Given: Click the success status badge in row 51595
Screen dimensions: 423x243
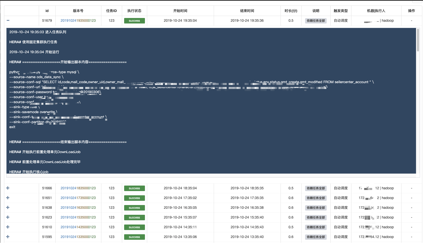Looking at the screenshot, I should 134,237.
